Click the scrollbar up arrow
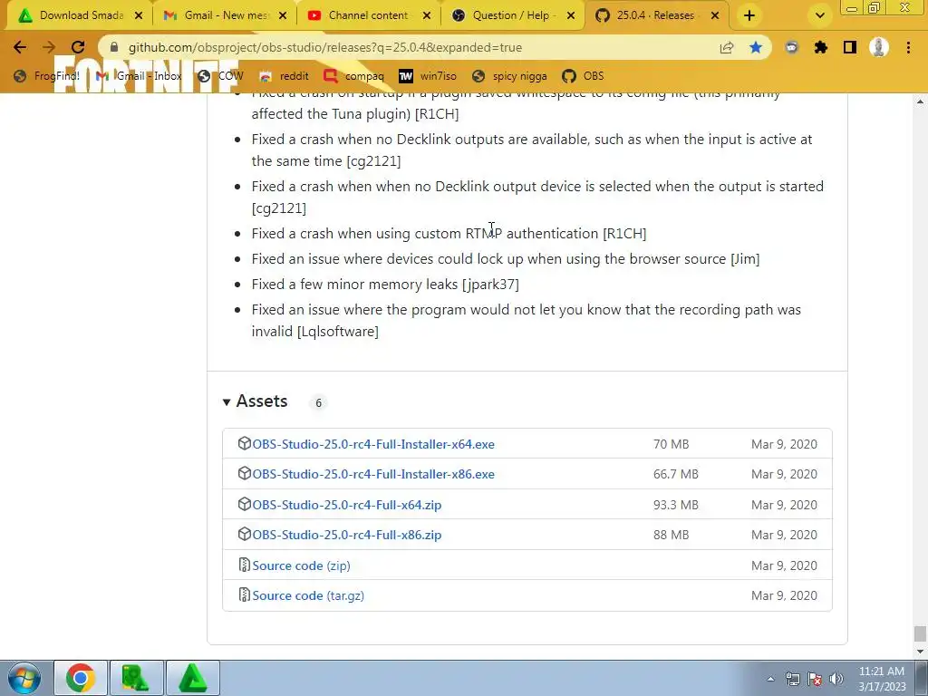The width and height of the screenshot is (928, 696). point(920,101)
